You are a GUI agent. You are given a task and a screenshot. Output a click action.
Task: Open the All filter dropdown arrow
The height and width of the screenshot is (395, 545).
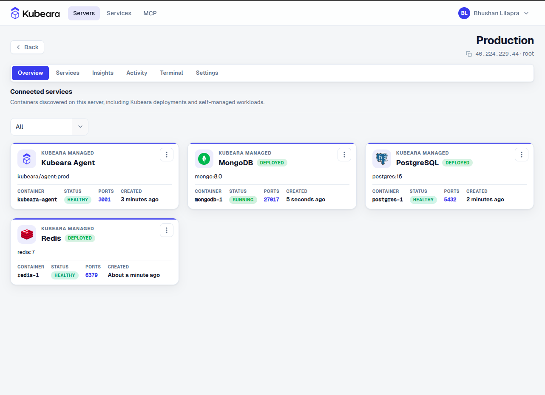coord(80,127)
